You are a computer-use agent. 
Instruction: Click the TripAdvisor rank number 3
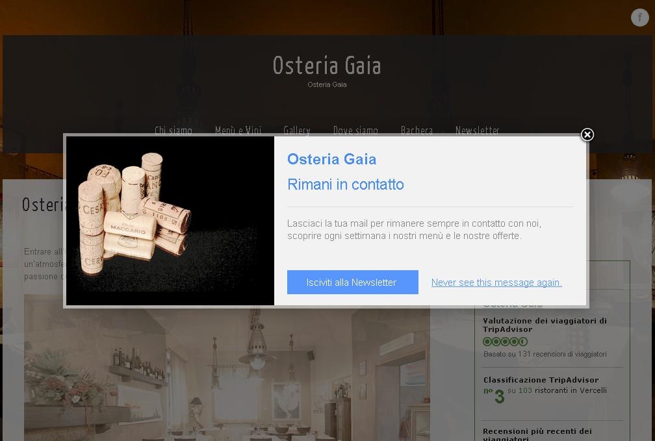[x=499, y=396]
